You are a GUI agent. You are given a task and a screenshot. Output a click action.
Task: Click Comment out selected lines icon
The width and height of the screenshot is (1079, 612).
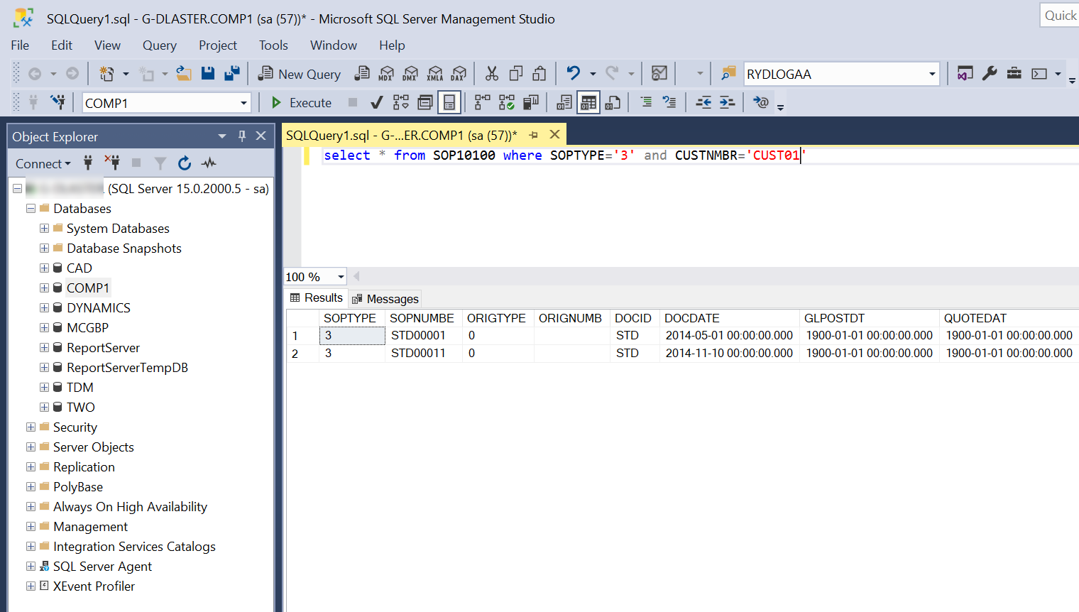tap(646, 103)
